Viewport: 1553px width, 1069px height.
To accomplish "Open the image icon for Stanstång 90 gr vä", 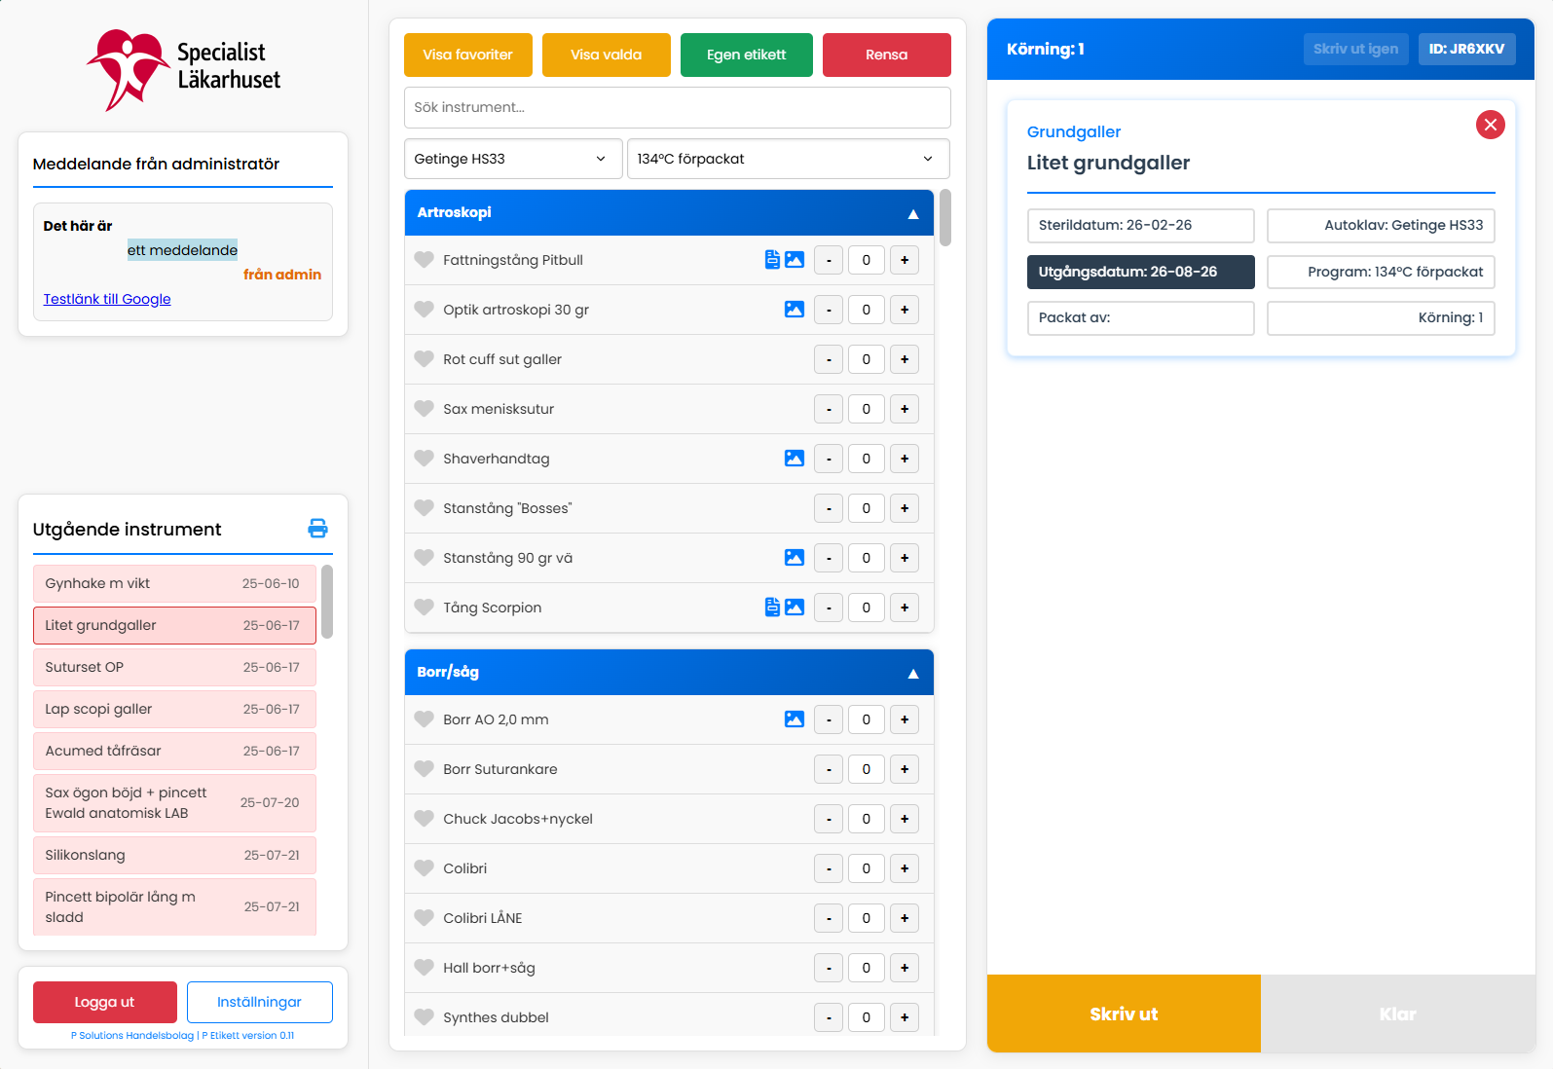I will click(x=795, y=558).
